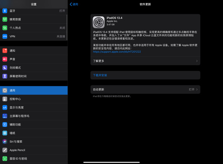
Task: Open 自动更新 settings row
Action: 145,89
